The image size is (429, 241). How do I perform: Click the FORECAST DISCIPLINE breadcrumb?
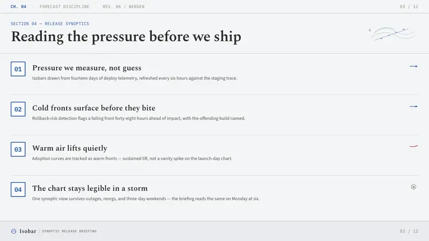[x=64, y=6]
